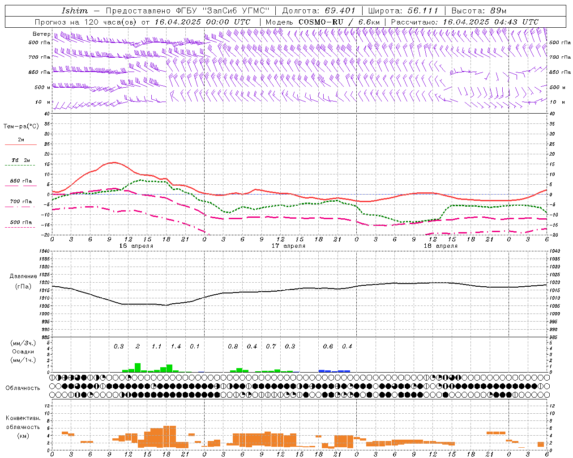This screenshot has width=573, height=458.
Task: Click the red 2м temperature legend line
Action: tap(21, 144)
